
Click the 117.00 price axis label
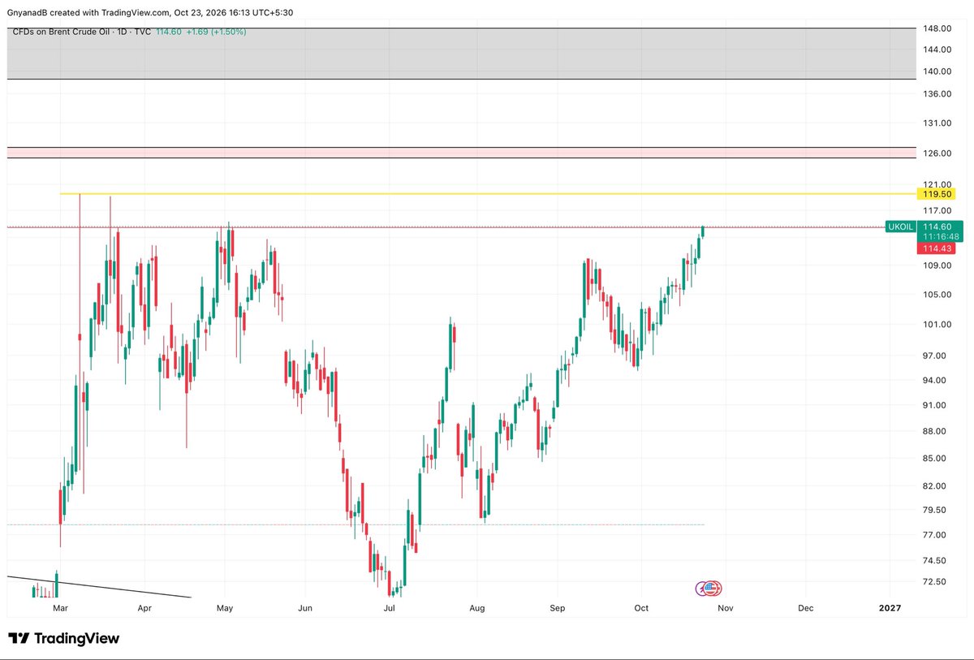936,210
